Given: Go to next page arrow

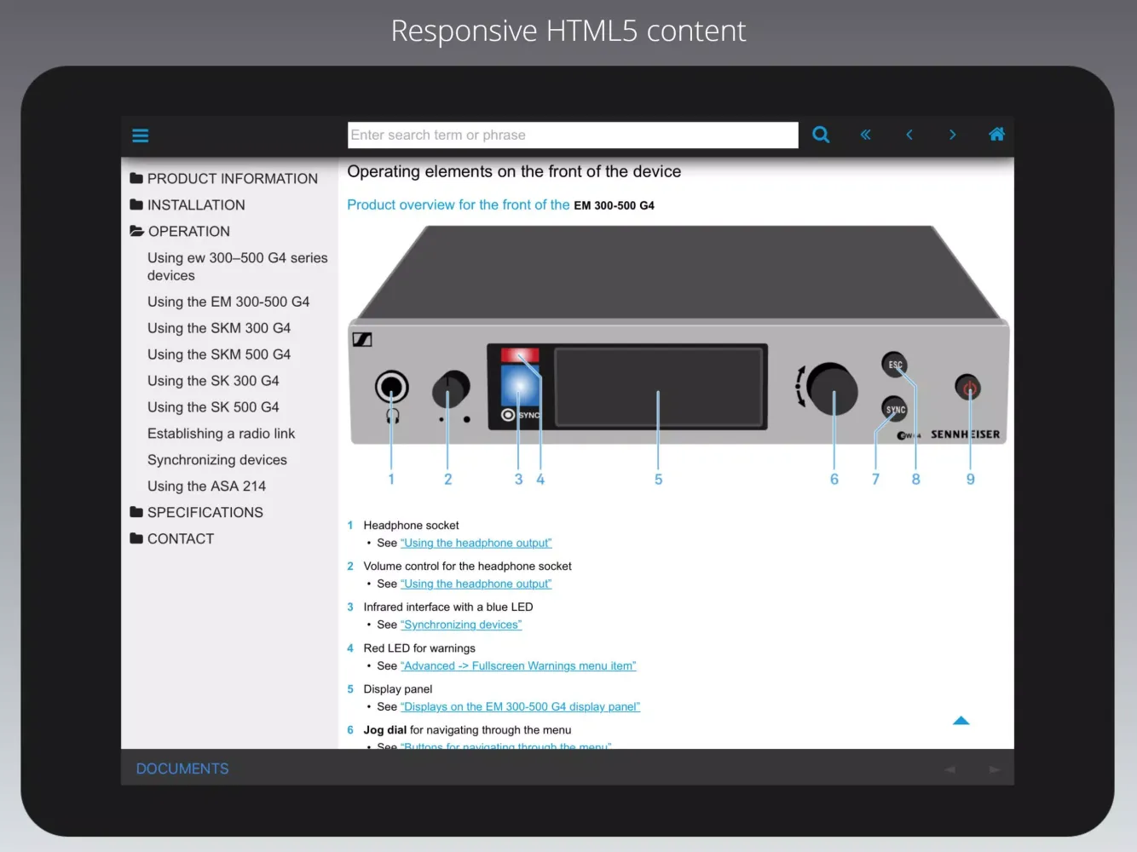Looking at the screenshot, I should (x=952, y=135).
